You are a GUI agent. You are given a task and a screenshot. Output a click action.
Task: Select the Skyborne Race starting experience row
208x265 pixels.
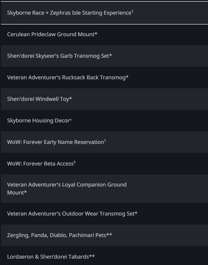[x=104, y=13]
